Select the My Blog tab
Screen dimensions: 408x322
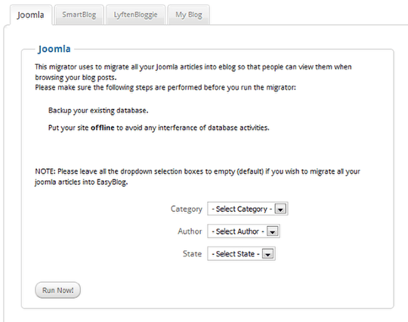(x=189, y=15)
